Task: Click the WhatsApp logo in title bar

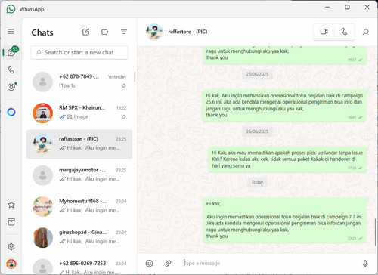Action: [11, 9]
